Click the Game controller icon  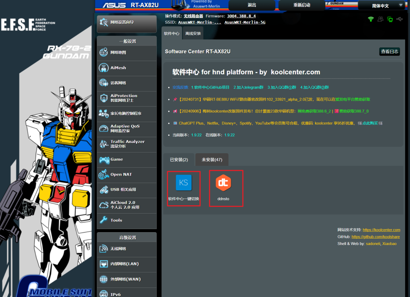104,160
